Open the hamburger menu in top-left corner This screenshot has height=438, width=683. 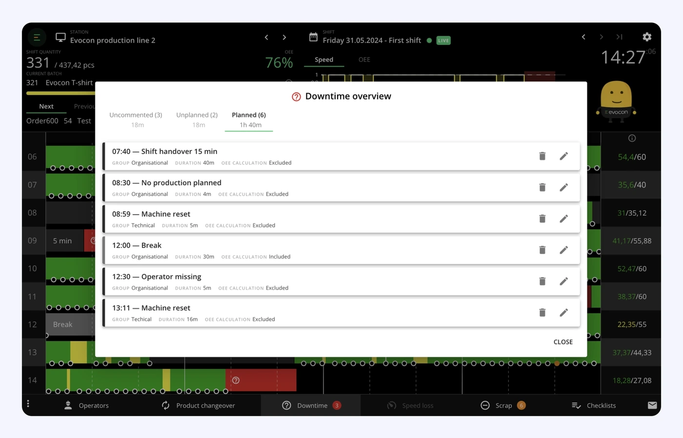pyautogui.click(x=37, y=37)
